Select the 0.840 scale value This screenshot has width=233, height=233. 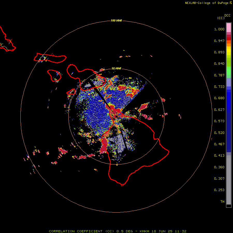(219, 64)
